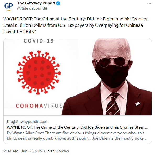
Task: Click the tweet text about Wayne Root
Action: click(75, 25)
